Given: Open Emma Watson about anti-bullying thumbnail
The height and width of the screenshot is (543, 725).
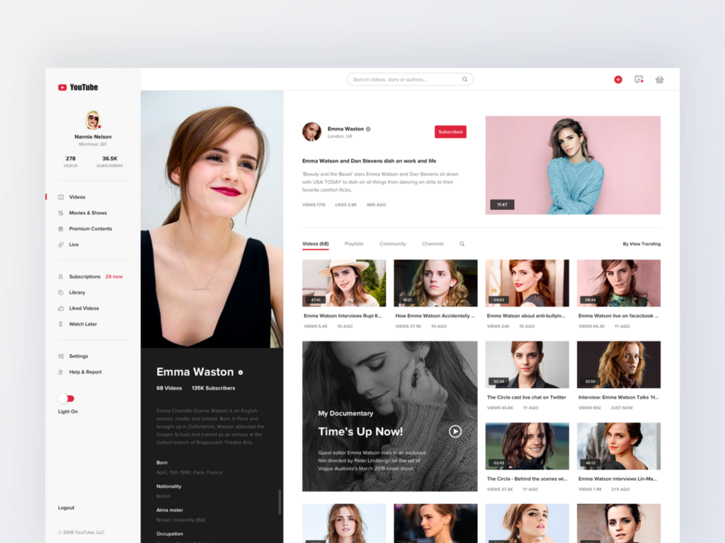Looking at the screenshot, I should (527, 283).
